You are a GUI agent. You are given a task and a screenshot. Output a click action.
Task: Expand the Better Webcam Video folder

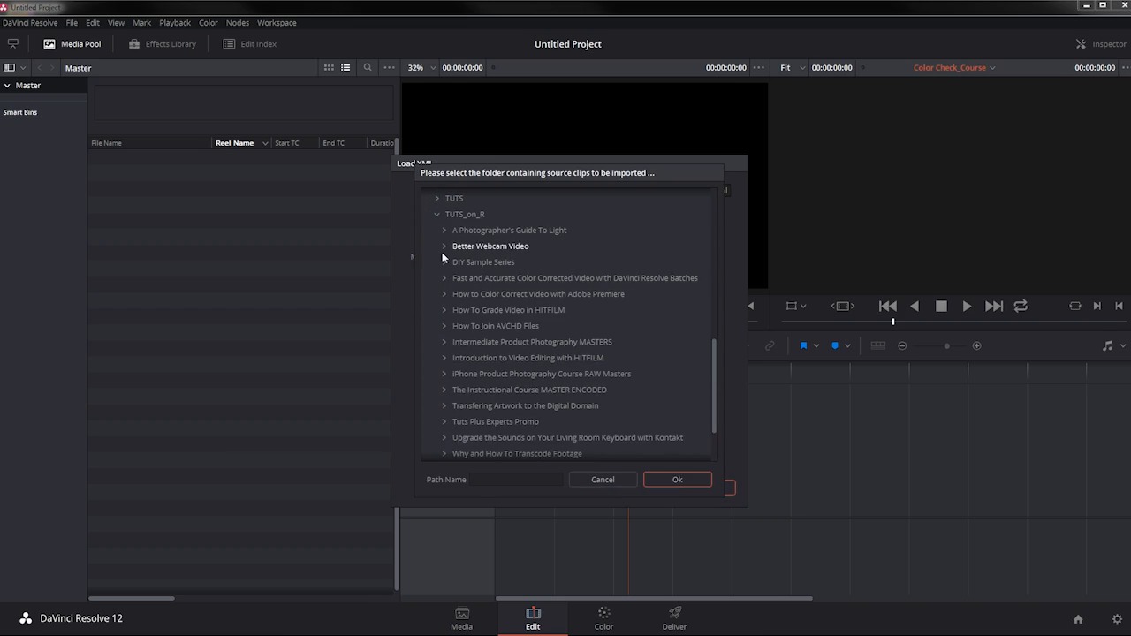444,246
